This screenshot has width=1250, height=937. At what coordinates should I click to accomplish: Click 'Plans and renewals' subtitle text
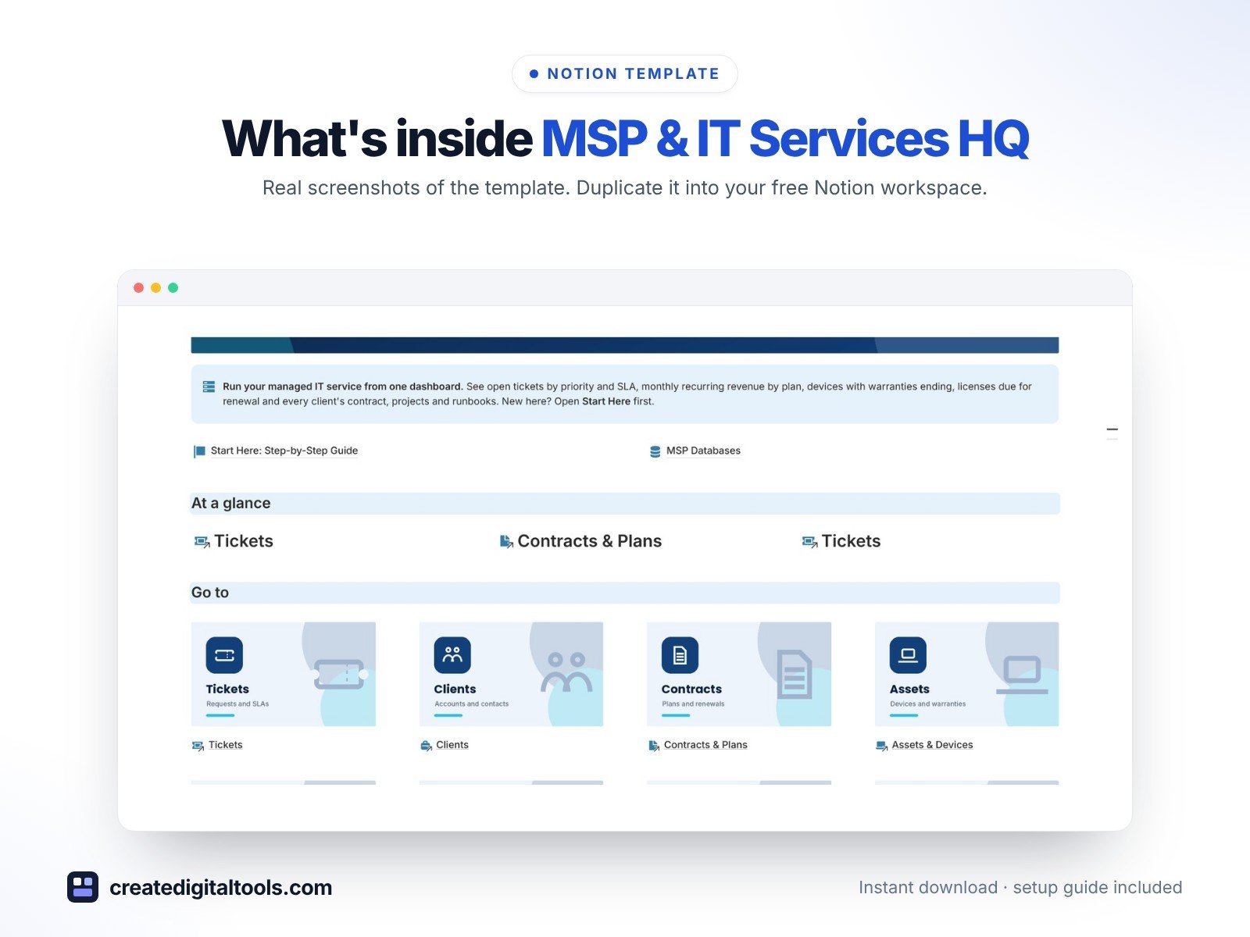693,704
